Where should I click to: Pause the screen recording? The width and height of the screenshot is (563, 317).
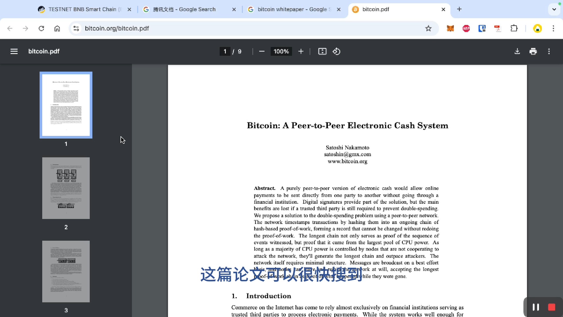click(x=536, y=307)
